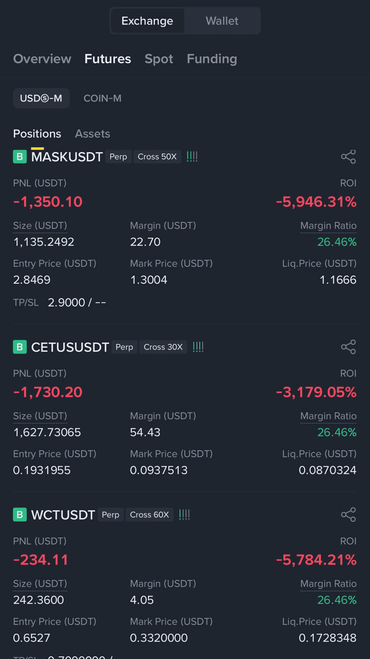370x659 pixels.
Task: Switch to COIN-M futures
Action: [102, 98]
